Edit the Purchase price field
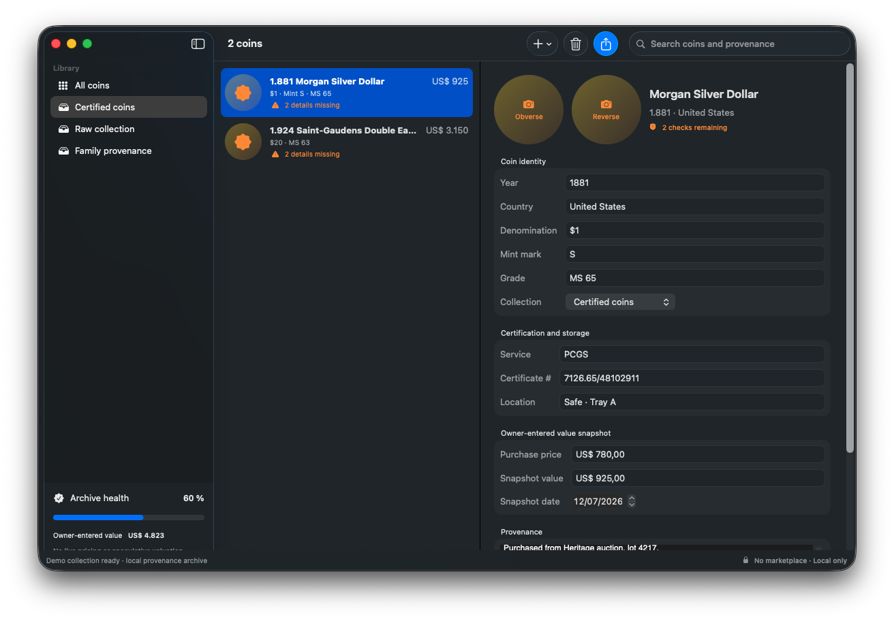Viewport: 894px width, 621px height. coord(698,454)
